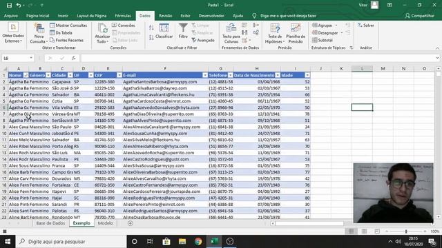
Task: Switch to Base de Dados sheet
Action: (50, 223)
